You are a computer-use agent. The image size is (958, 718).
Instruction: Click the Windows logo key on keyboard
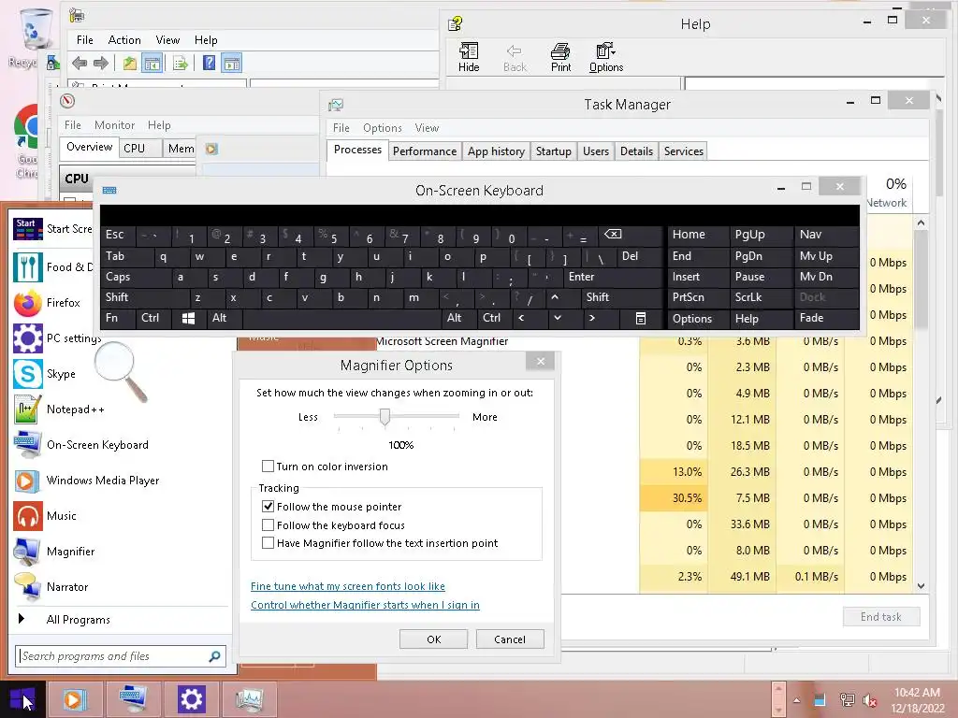coord(188,318)
